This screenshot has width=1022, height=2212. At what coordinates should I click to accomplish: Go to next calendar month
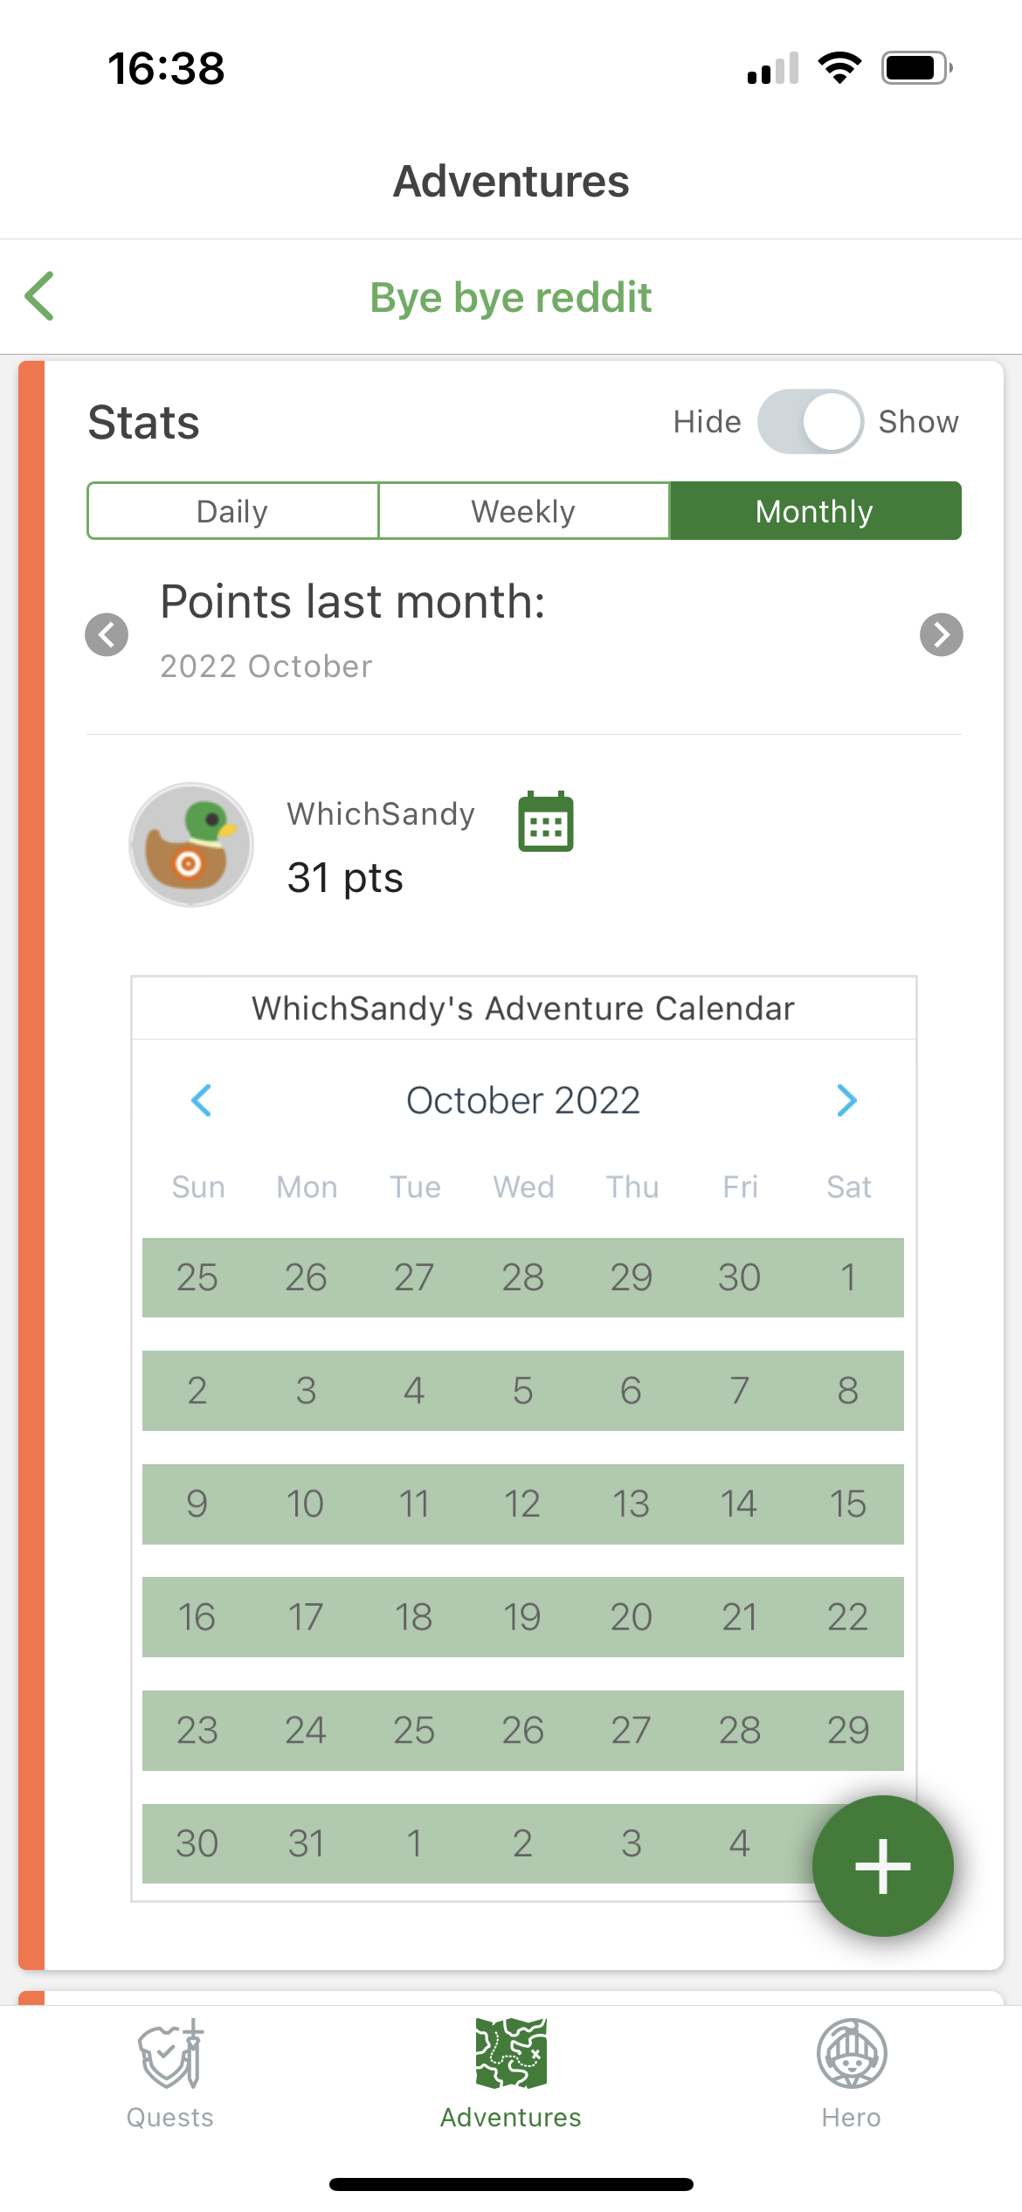coord(846,1101)
